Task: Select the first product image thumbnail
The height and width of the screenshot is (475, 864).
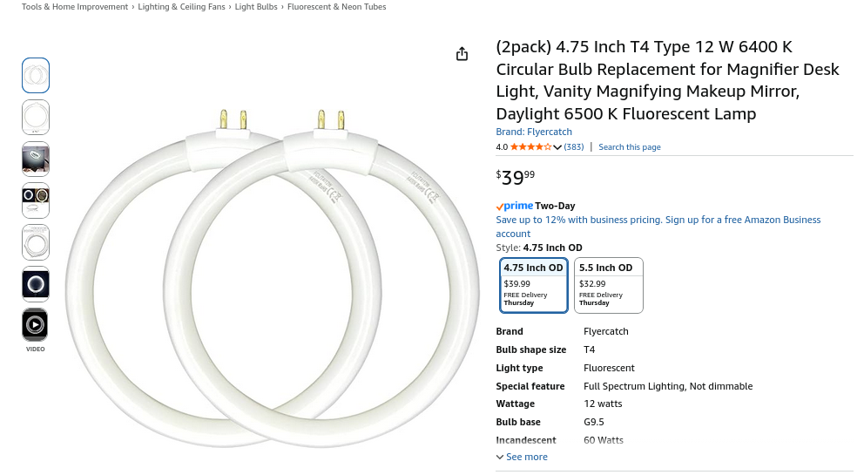Action: pyautogui.click(x=36, y=76)
